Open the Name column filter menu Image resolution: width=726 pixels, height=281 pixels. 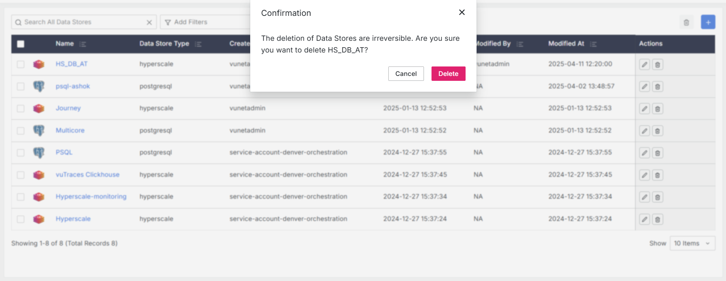click(83, 44)
